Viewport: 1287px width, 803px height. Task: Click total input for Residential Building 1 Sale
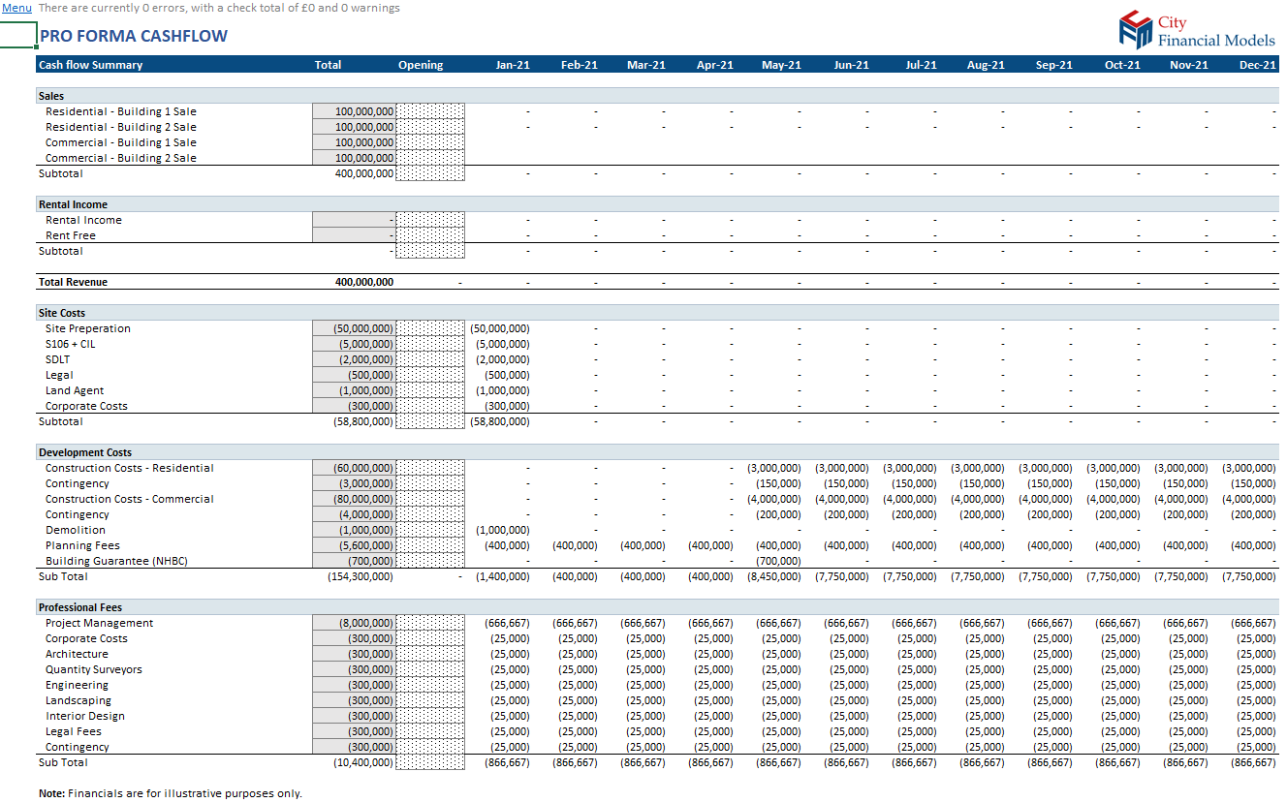pyautogui.click(x=354, y=111)
